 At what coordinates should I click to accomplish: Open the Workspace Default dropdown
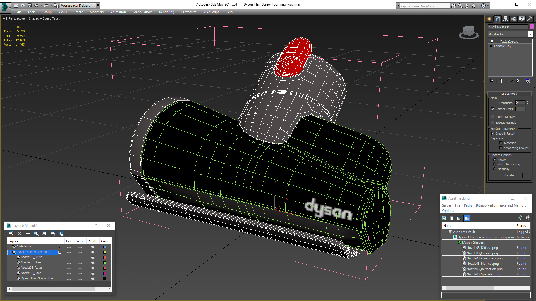78,5
